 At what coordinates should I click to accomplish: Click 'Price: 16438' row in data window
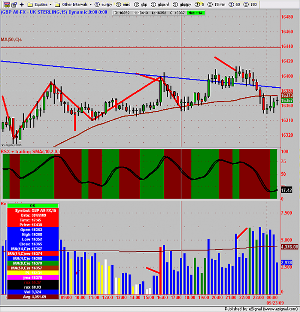coord(33,225)
